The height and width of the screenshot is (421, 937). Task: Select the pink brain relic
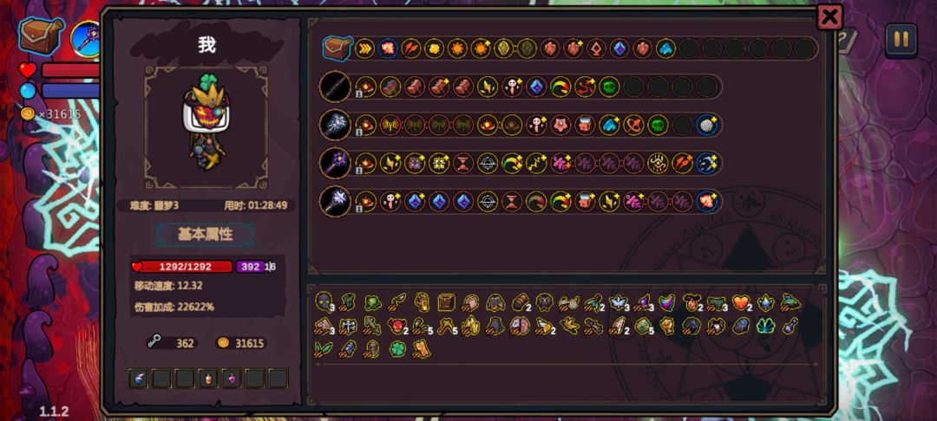519,326
